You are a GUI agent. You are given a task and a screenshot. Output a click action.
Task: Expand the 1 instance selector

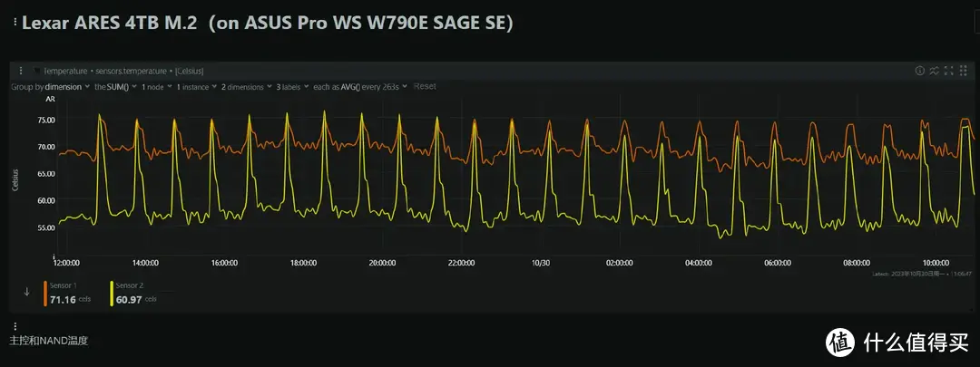[x=196, y=87]
